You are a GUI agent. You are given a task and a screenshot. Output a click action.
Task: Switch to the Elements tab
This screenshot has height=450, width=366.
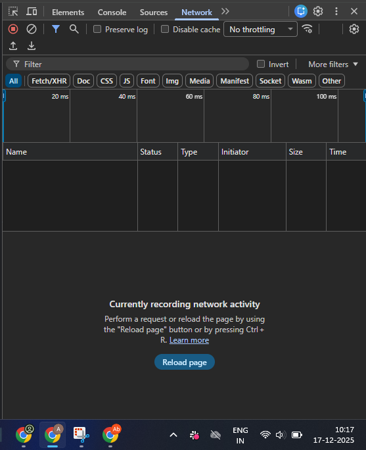[x=68, y=12]
